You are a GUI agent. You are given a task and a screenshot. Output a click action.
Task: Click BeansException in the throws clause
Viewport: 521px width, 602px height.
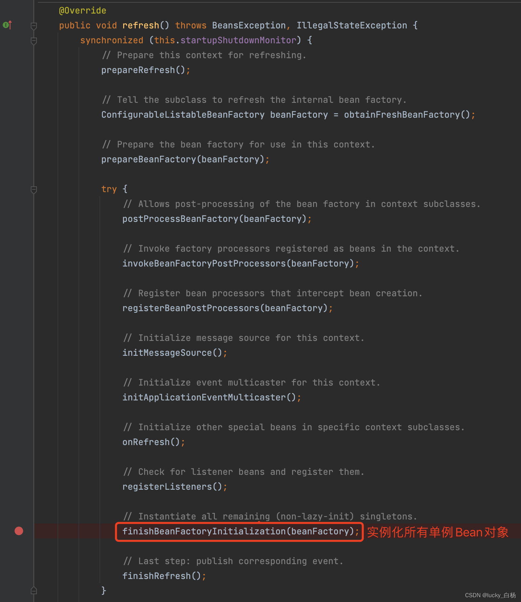249,25
